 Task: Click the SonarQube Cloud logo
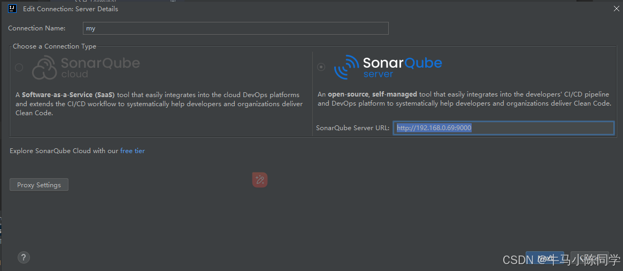tap(86, 67)
